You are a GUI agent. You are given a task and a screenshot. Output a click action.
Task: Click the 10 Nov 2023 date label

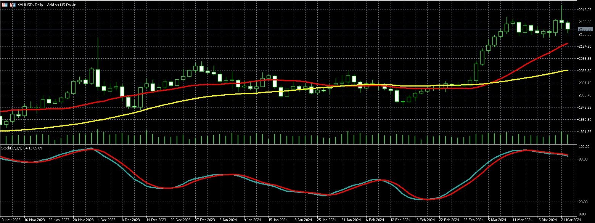point(10,220)
